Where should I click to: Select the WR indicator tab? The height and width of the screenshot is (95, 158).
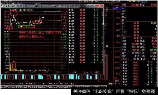click(26, 84)
